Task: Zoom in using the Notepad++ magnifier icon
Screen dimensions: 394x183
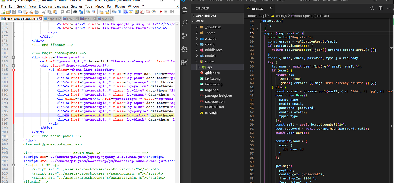Action: [x=88, y=12]
